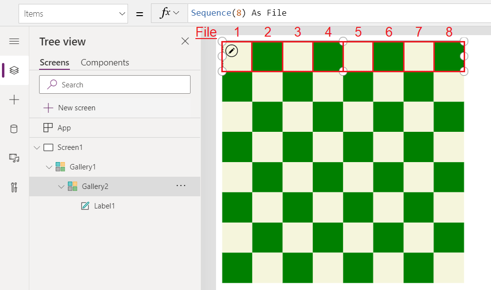Open Advanced tools via the wrench icon
This screenshot has height=290, width=491.
click(x=14, y=187)
